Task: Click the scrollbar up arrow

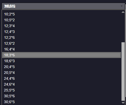Action: click(123, 12)
